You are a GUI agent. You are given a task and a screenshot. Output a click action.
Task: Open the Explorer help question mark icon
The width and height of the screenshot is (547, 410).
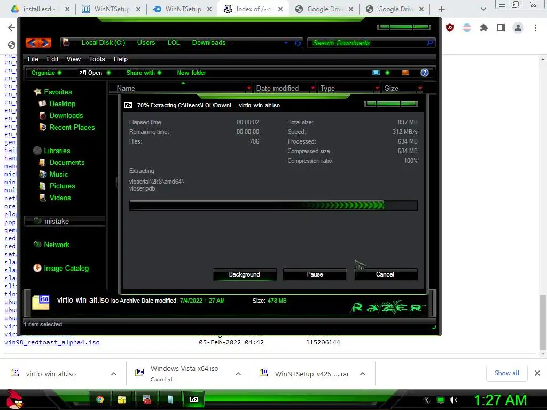point(425,73)
